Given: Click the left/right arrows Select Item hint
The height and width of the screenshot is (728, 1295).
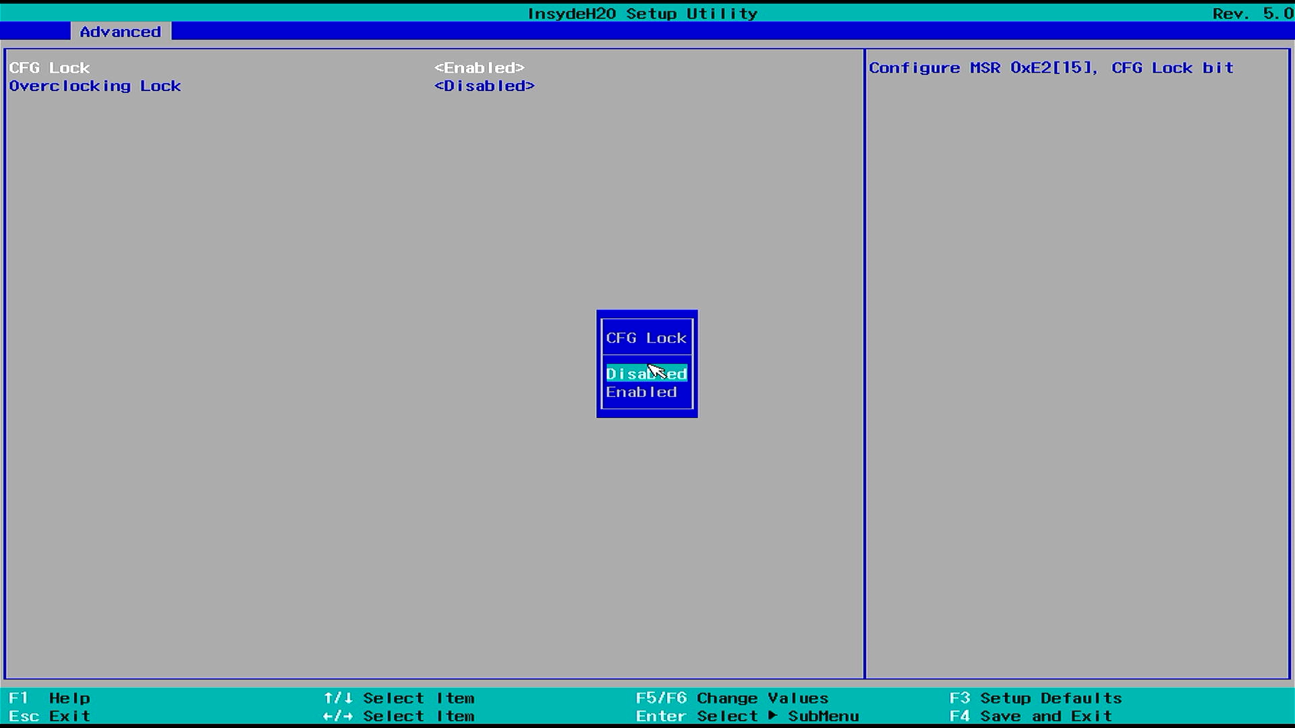Looking at the screenshot, I should pyautogui.click(x=399, y=716).
